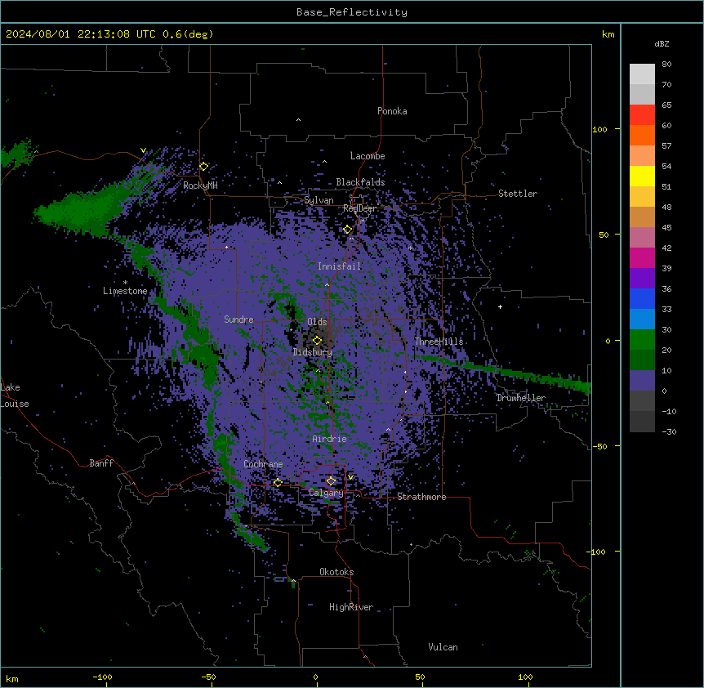Viewport: 704px width, 688px height.
Task: Click the white plus marker east of ThreeHills
Action: pyautogui.click(x=500, y=306)
